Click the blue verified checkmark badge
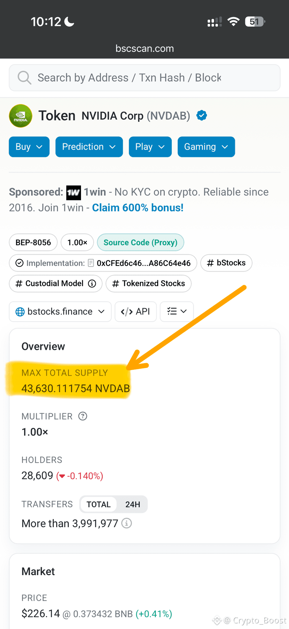This screenshot has width=289, height=629. [x=202, y=115]
